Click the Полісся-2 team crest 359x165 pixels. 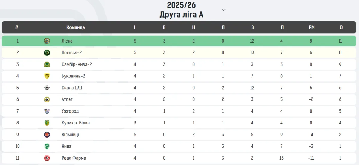point(47,53)
